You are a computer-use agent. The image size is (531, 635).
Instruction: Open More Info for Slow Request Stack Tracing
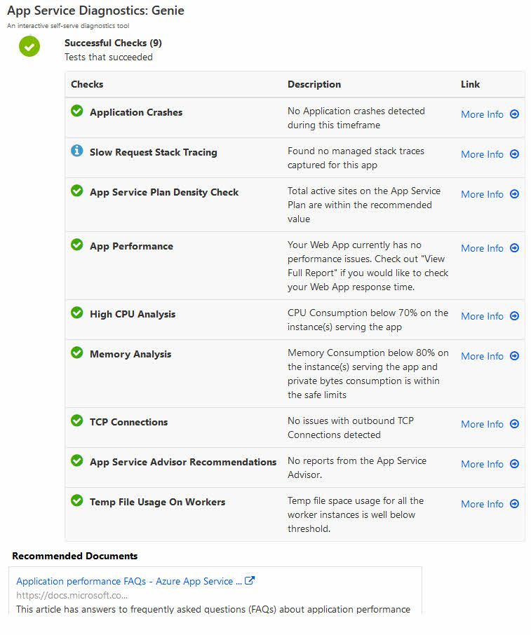tap(482, 154)
